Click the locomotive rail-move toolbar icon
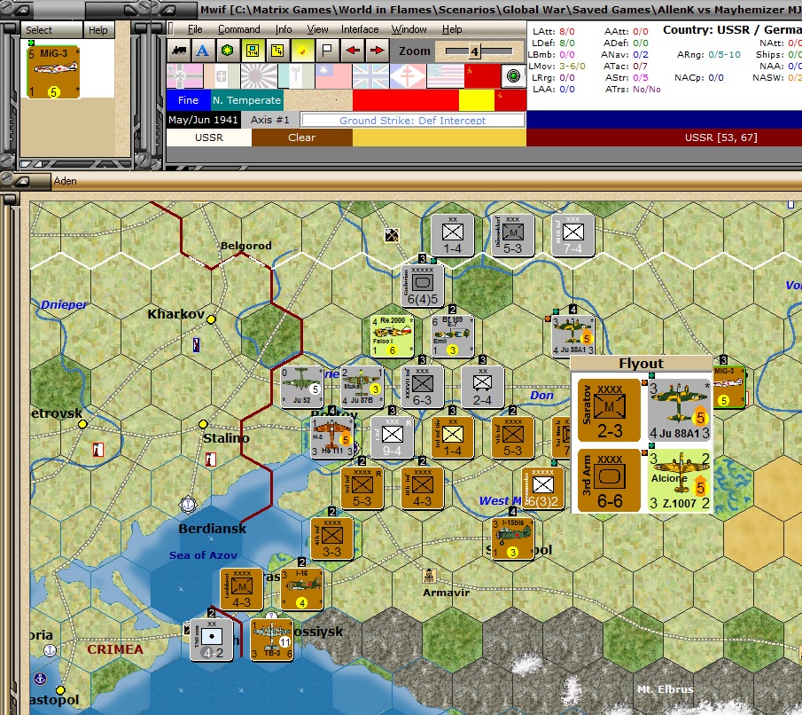This screenshot has width=802, height=715. pos(179,51)
